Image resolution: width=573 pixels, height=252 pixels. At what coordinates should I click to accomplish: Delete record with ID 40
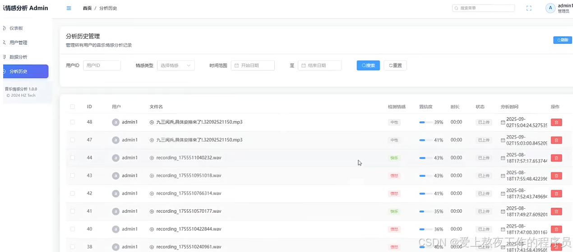pos(556,229)
